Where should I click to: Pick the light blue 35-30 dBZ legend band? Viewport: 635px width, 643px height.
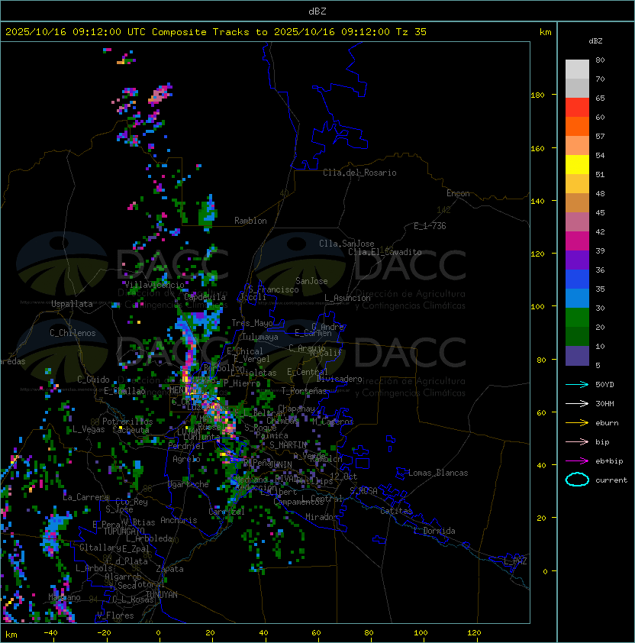click(x=577, y=298)
